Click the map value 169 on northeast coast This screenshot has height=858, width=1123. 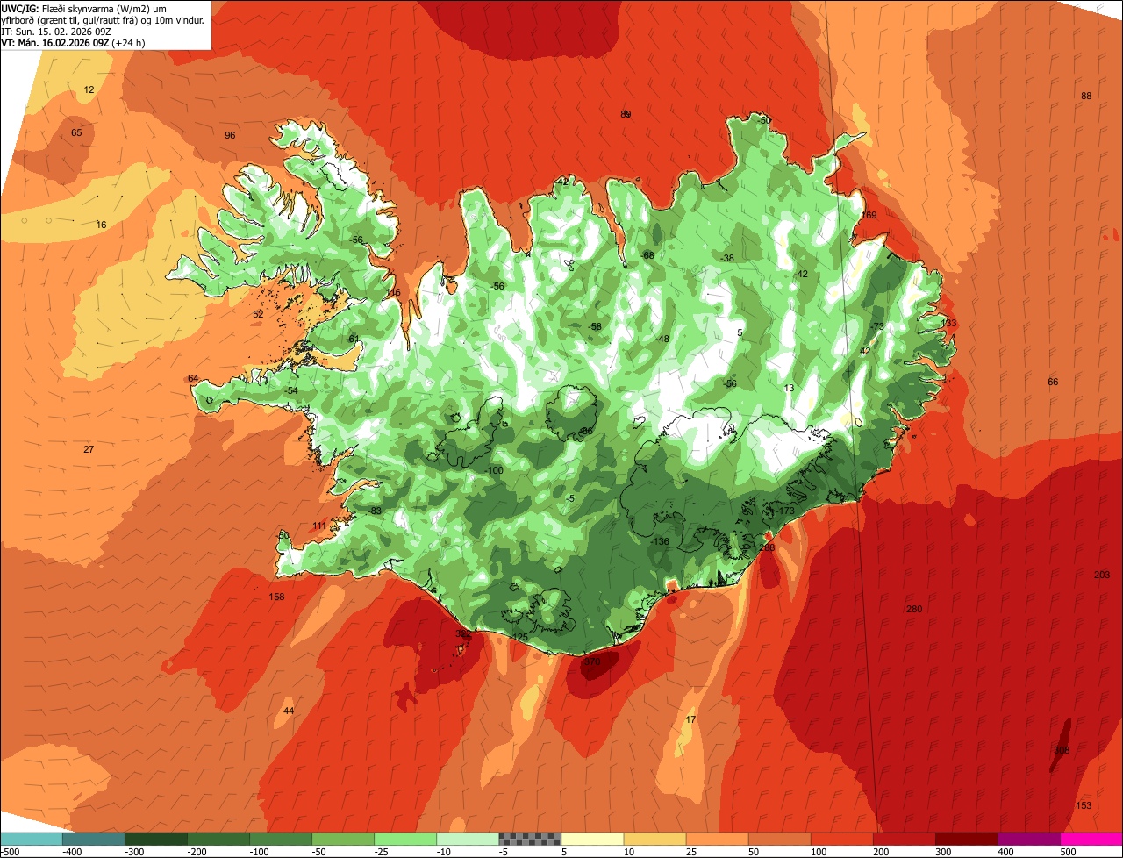tap(869, 215)
